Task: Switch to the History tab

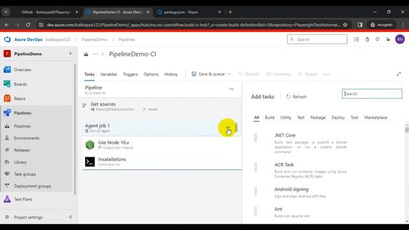Action: click(171, 74)
